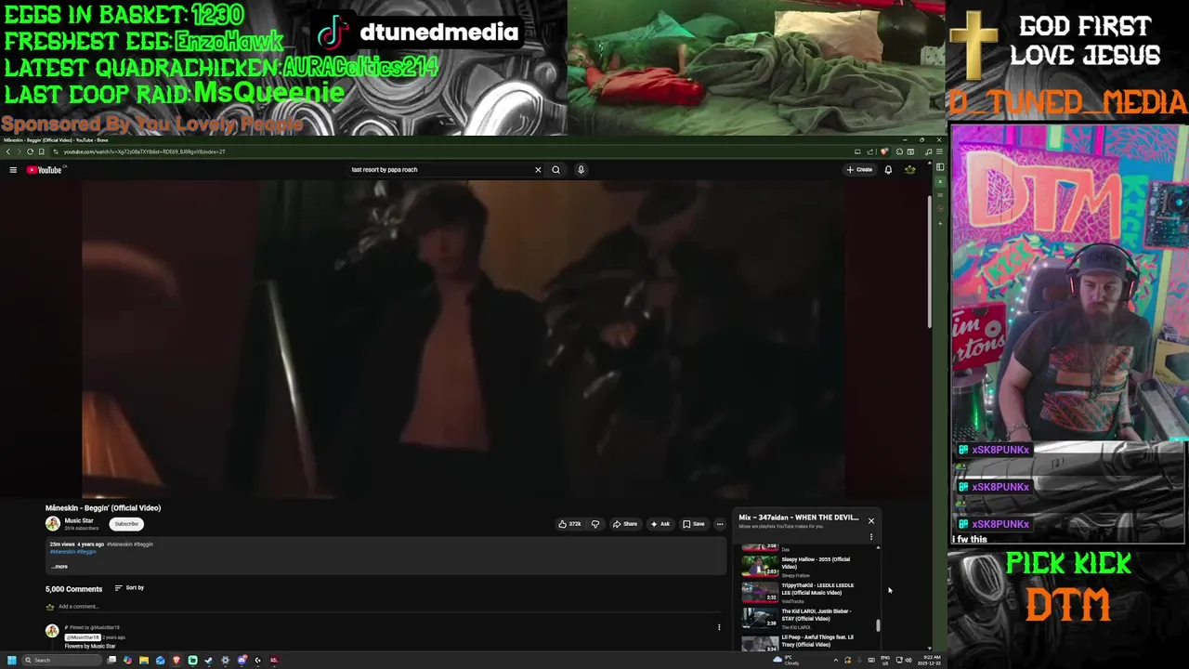Open the Create button
The image size is (1189, 669).
coord(859,170)
